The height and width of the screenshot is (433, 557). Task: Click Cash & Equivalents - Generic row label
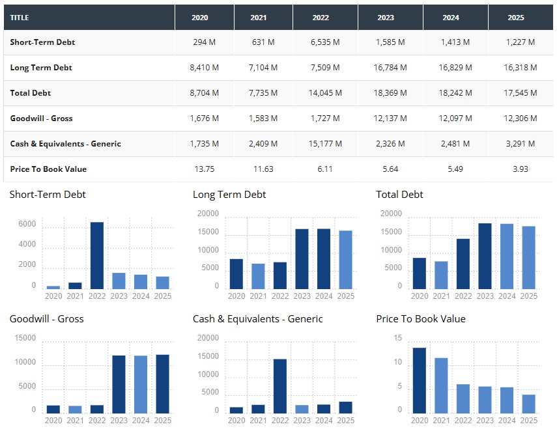pyautogui.click(x=65, y=144)
